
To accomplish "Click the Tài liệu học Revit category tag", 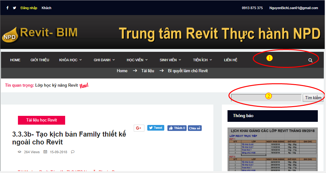I will [x=41, y=120].
